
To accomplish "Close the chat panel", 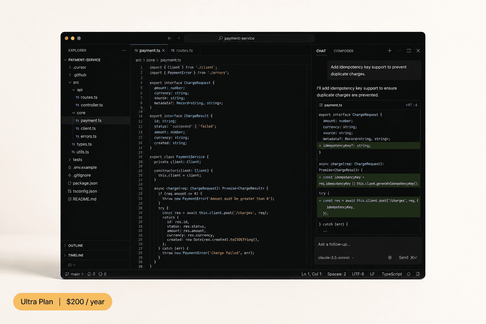I will pyautogui.click(x=418, y=51).
